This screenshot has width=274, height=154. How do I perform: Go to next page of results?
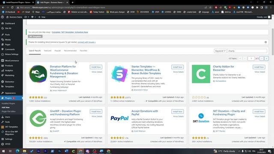tap(262, 59)
